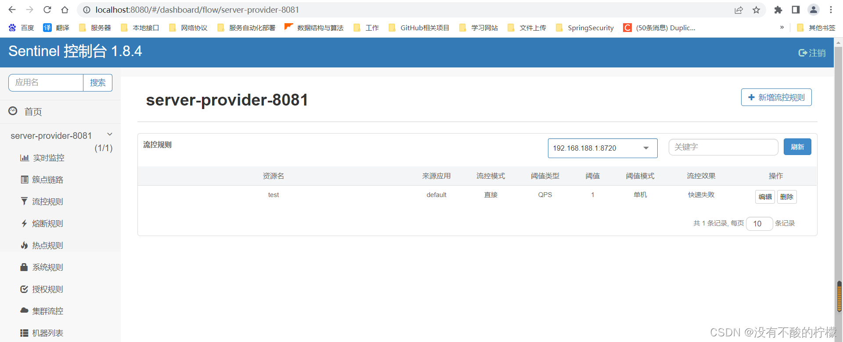Collapse the server-provider-8081 app chevron

[110, 134]
